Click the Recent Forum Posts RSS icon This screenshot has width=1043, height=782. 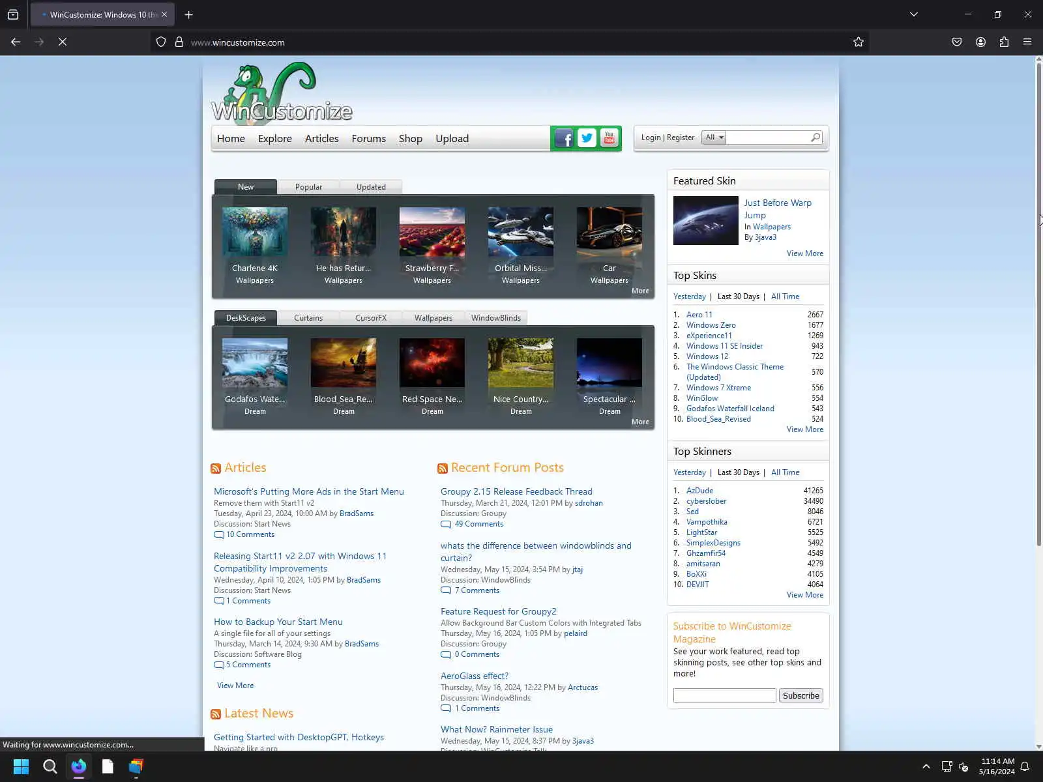click(x=443, y=469)
